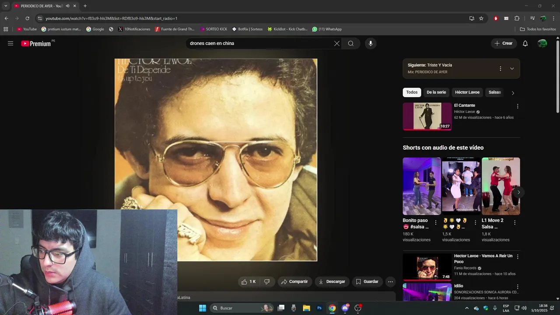Run search with the magnifier button
The height and width of the screenshot is (315, 560).
(351, 43)
